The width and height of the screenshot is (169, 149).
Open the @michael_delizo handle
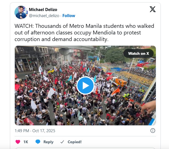click(44, 16)
